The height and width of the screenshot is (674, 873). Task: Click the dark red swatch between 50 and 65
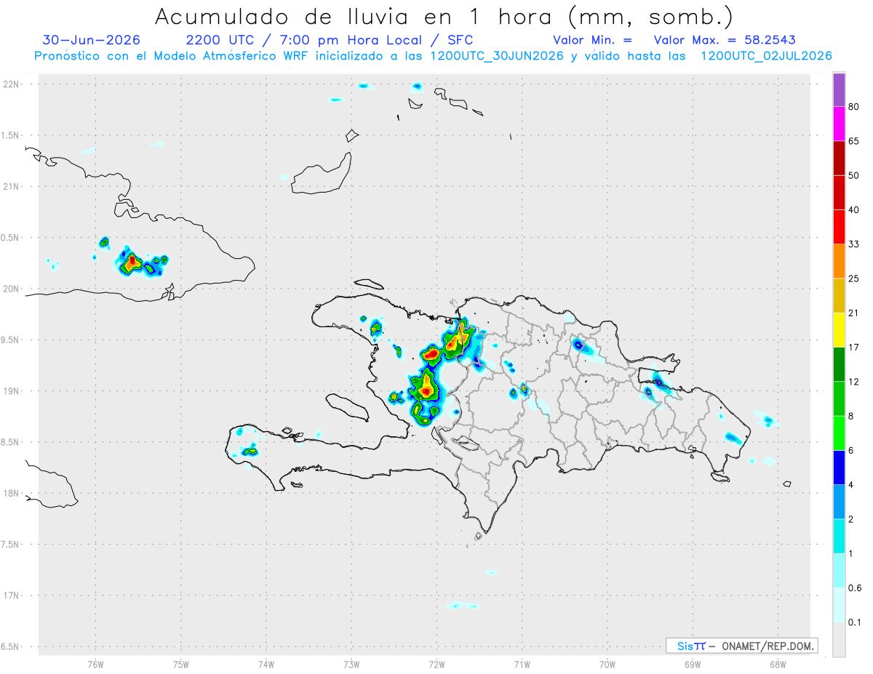coord(839,158)
